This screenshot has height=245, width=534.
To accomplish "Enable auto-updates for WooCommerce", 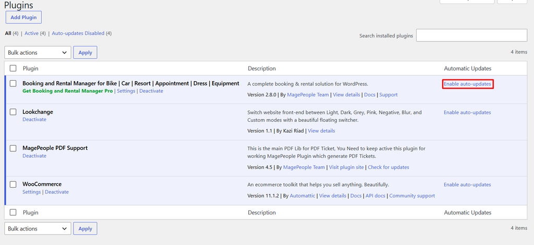I will (x=467, y=185).
